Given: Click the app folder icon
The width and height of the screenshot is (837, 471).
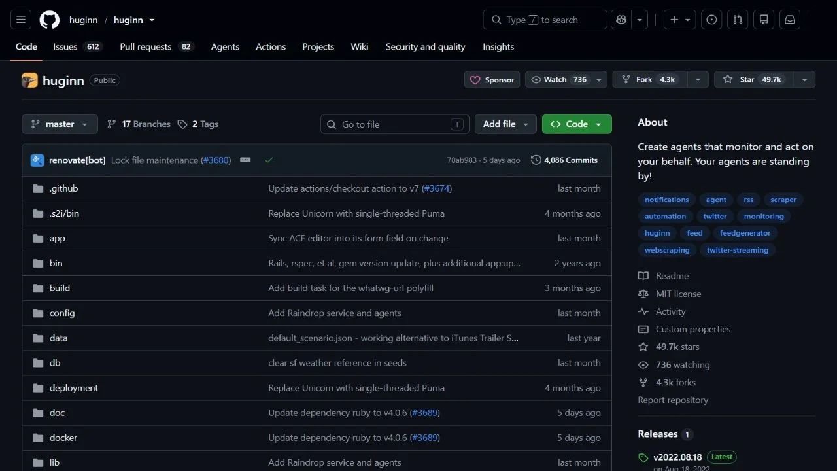Looking at the screenshot, I should (x=38, y=238).
